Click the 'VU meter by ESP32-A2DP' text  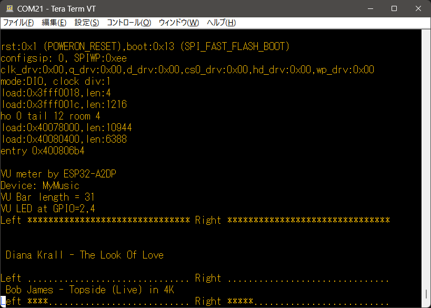coord(58,174)
